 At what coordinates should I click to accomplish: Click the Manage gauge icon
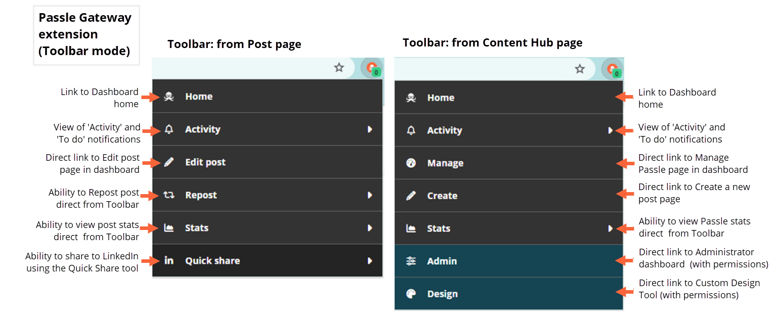point(411,163)
